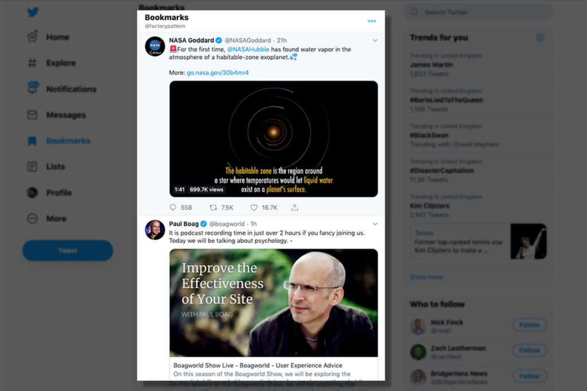Follow Zach Leatherman
Image resolution: width=587 pixels, height=391 pixels.
[529, 350]
